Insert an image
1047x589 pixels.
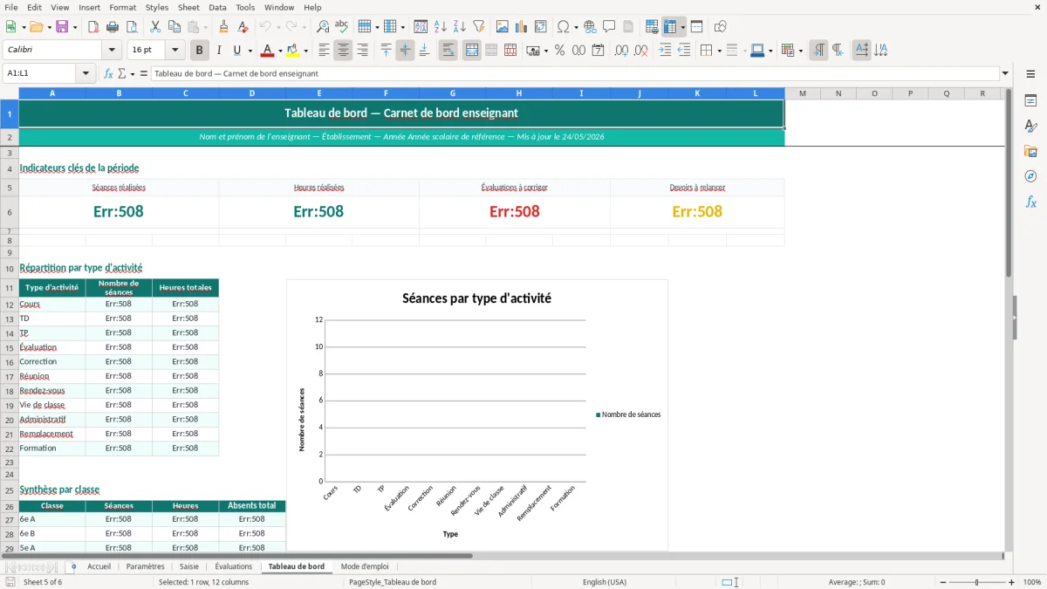pyautogui.click(x=503, y=27)
